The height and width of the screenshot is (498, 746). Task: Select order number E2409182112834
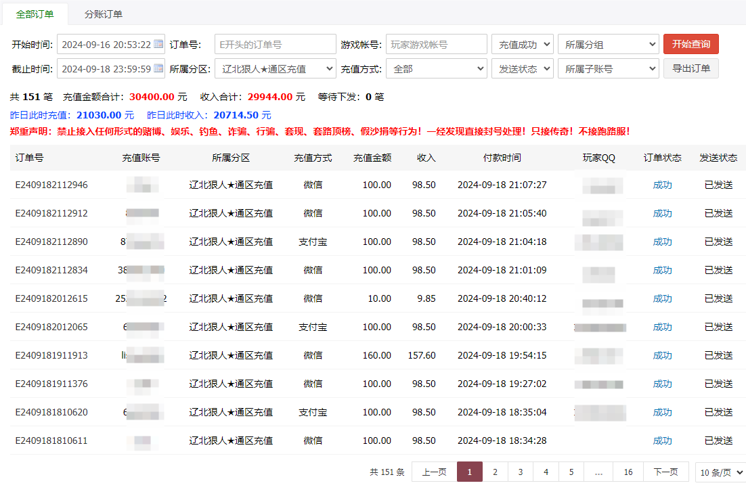coord(51,270)
